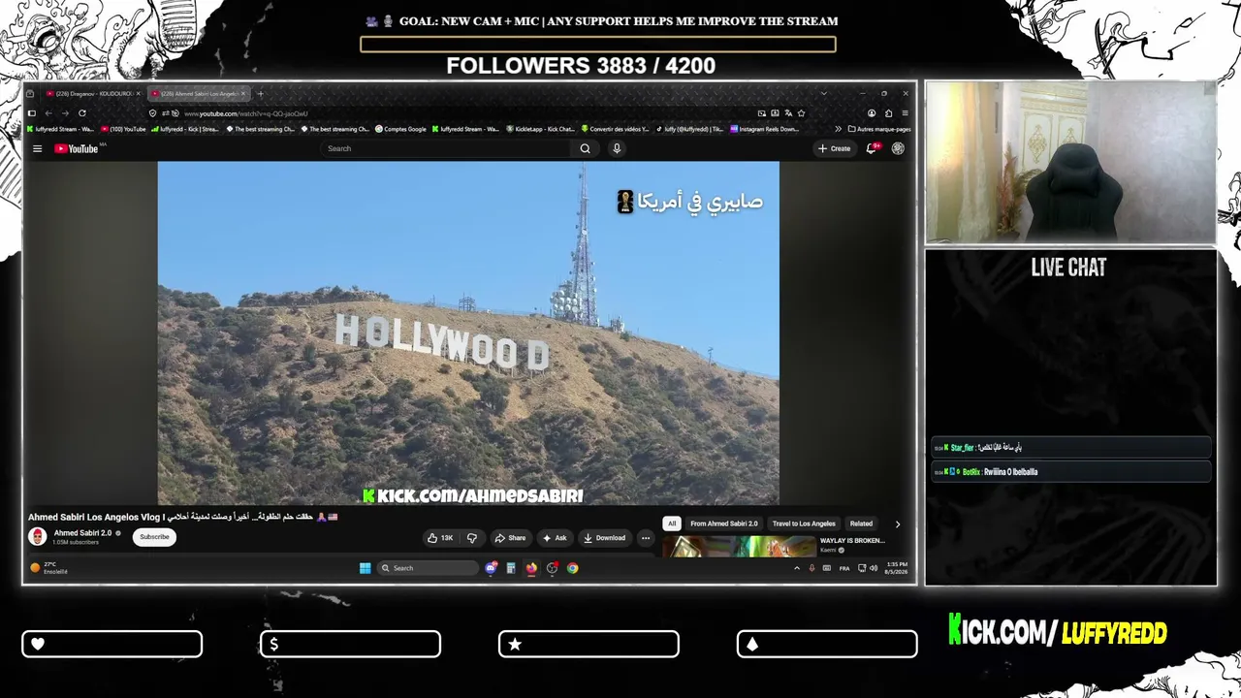The image size is (1241, 698).
Task: Bookmark this page with the star icon
Action: click(x=801, y=113)
